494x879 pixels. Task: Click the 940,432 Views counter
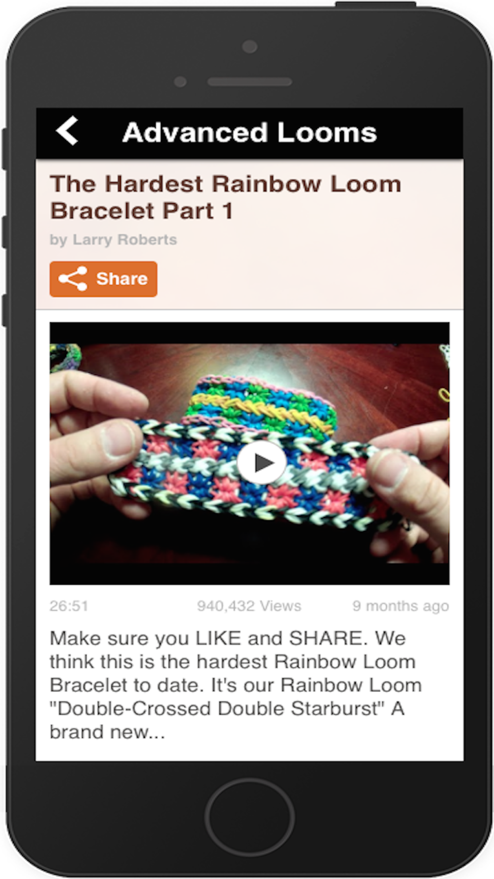[x=249, y=606]
